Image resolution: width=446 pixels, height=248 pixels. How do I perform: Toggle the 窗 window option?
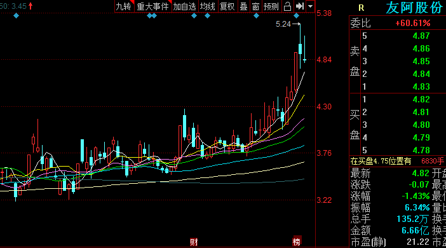tap(255, 6)
